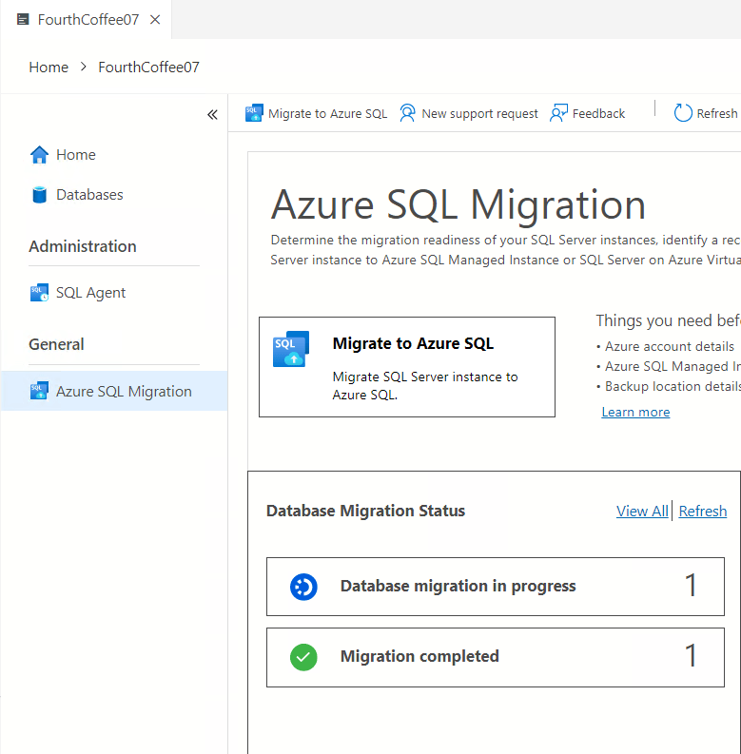Click the in-progress migration status icon

coord(303,587)
